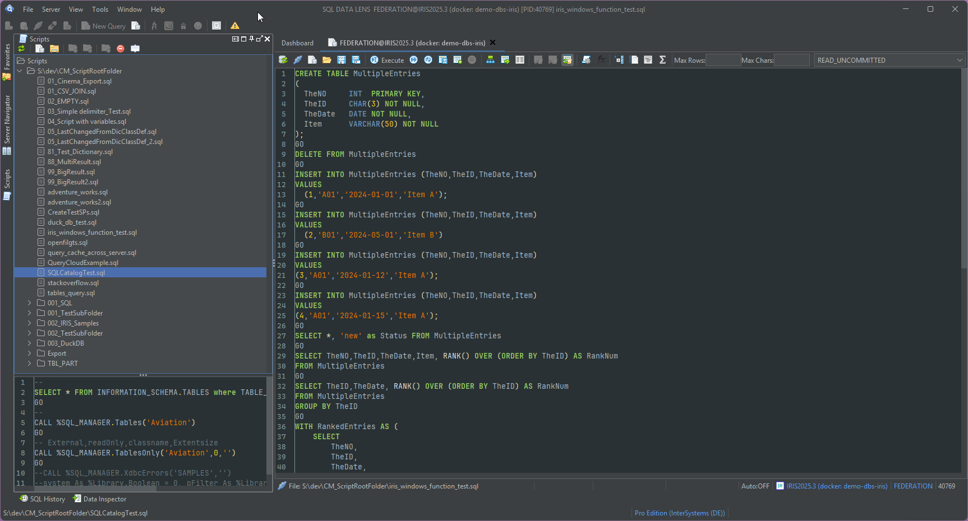Viewport: 968px width, 521px height.
Task: Click the Save As floppy icon
Action: tap(356, 60)
